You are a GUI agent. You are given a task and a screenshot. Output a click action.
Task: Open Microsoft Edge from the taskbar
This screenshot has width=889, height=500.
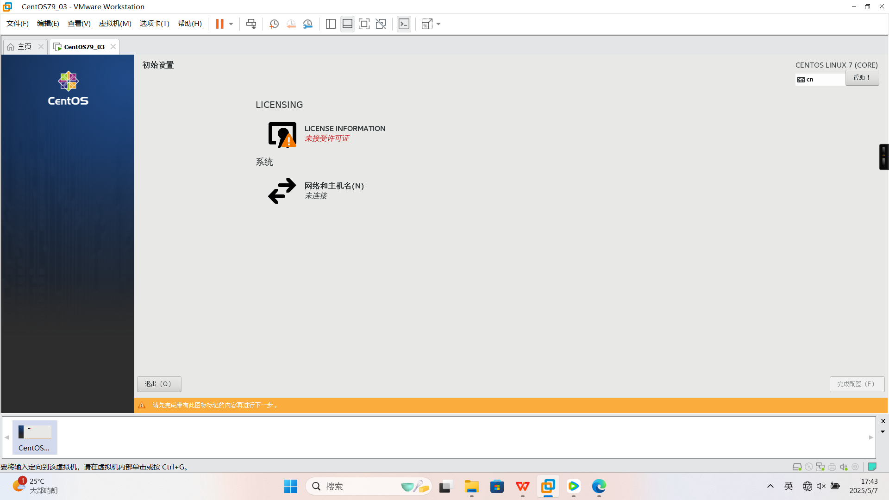(599, 486)
